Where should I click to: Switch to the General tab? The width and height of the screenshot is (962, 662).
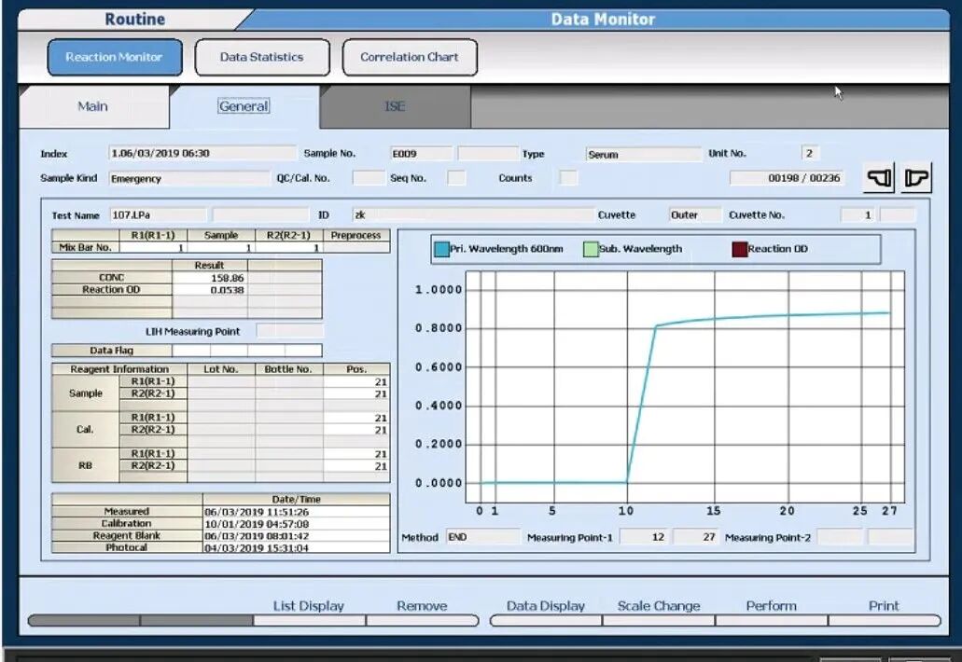(244, 106)
